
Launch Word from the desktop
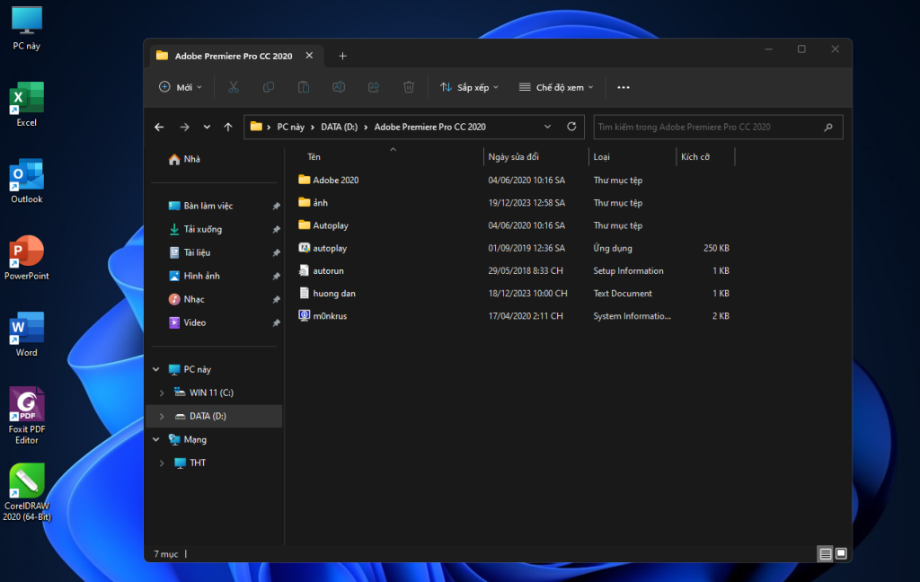(x=26, y=334)
